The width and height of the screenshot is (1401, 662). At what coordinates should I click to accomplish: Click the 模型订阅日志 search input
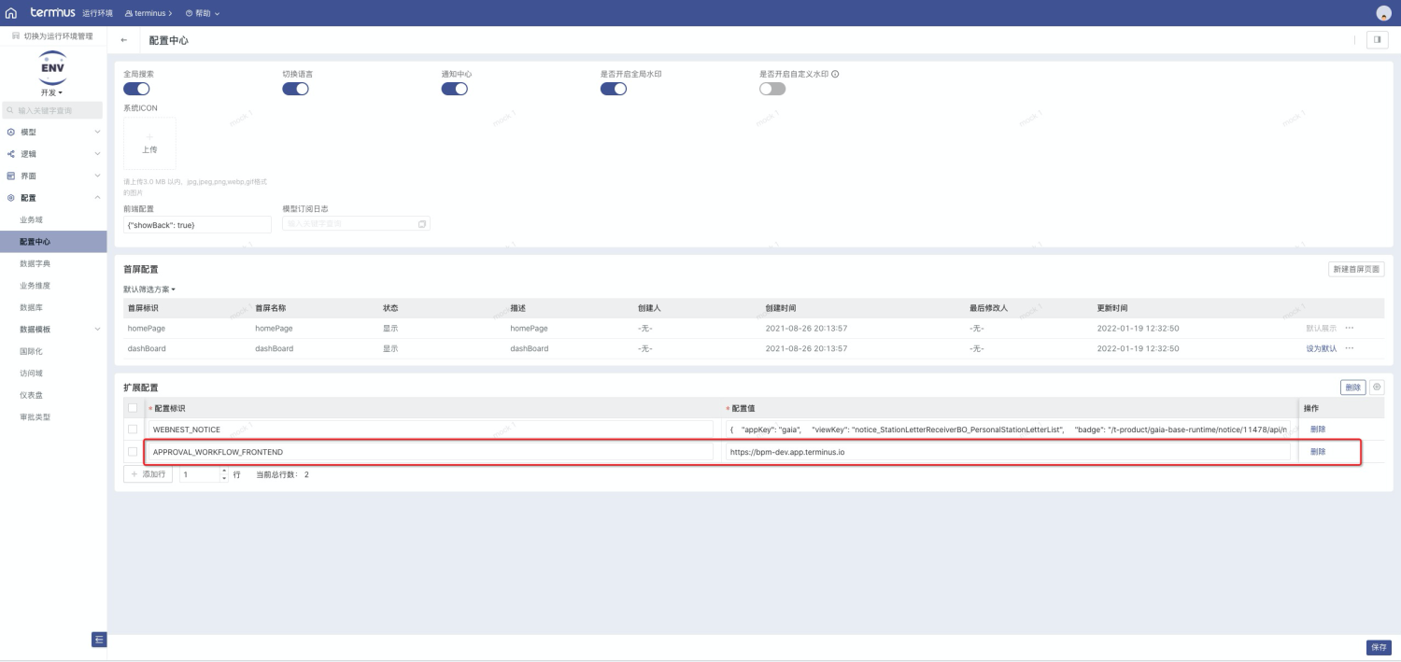(x=356, y=224)
